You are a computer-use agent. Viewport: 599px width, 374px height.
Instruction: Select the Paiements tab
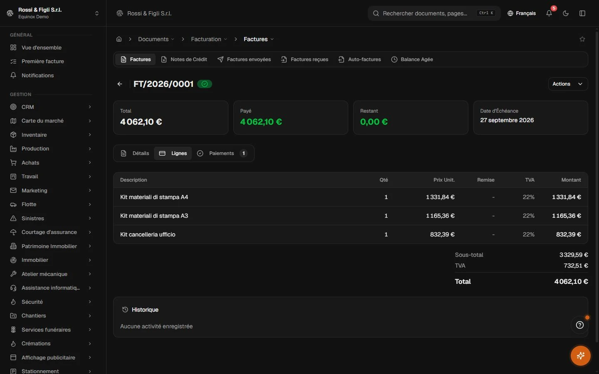(x=222, y=153)
